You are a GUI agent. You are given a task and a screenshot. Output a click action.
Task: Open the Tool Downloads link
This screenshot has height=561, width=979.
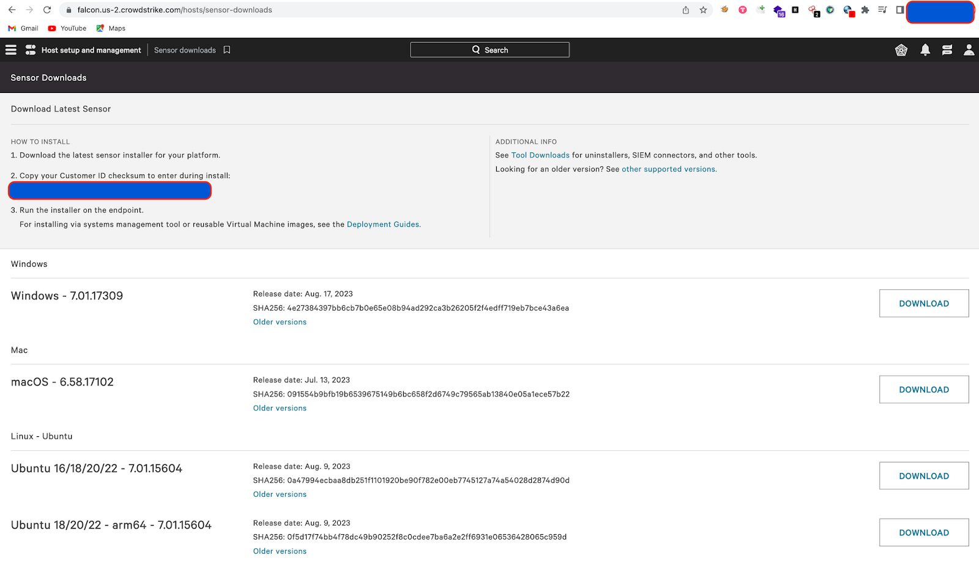point(540,155)
